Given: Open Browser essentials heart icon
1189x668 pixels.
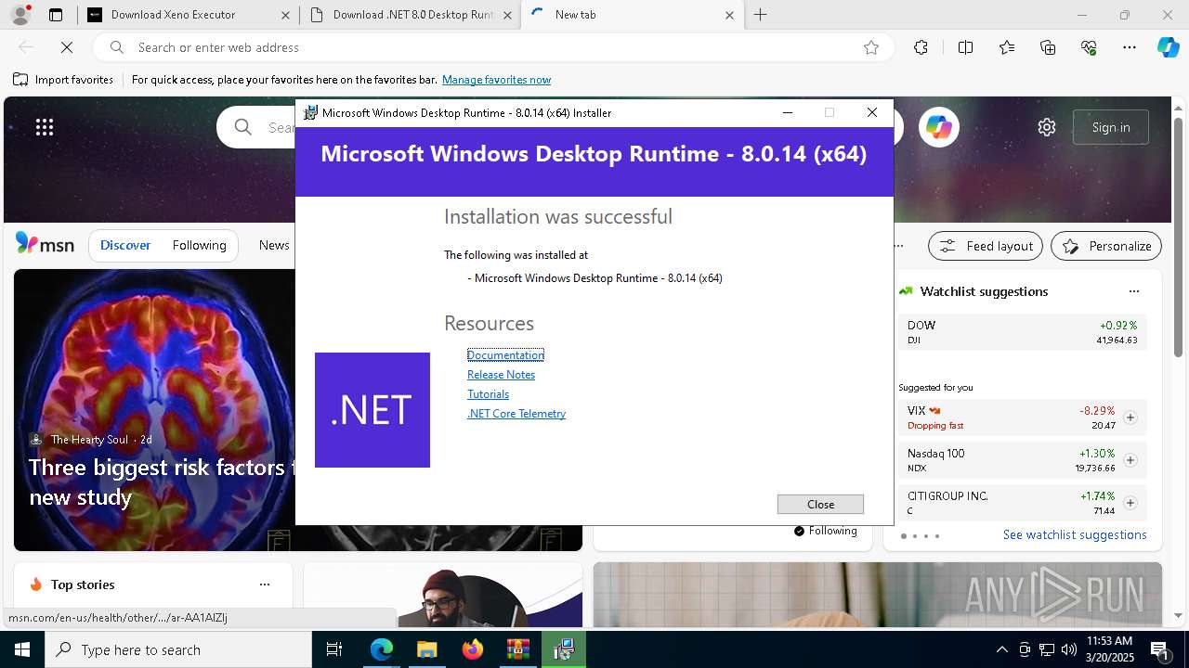Looking at the screenshot, I should coord(1089,47).
